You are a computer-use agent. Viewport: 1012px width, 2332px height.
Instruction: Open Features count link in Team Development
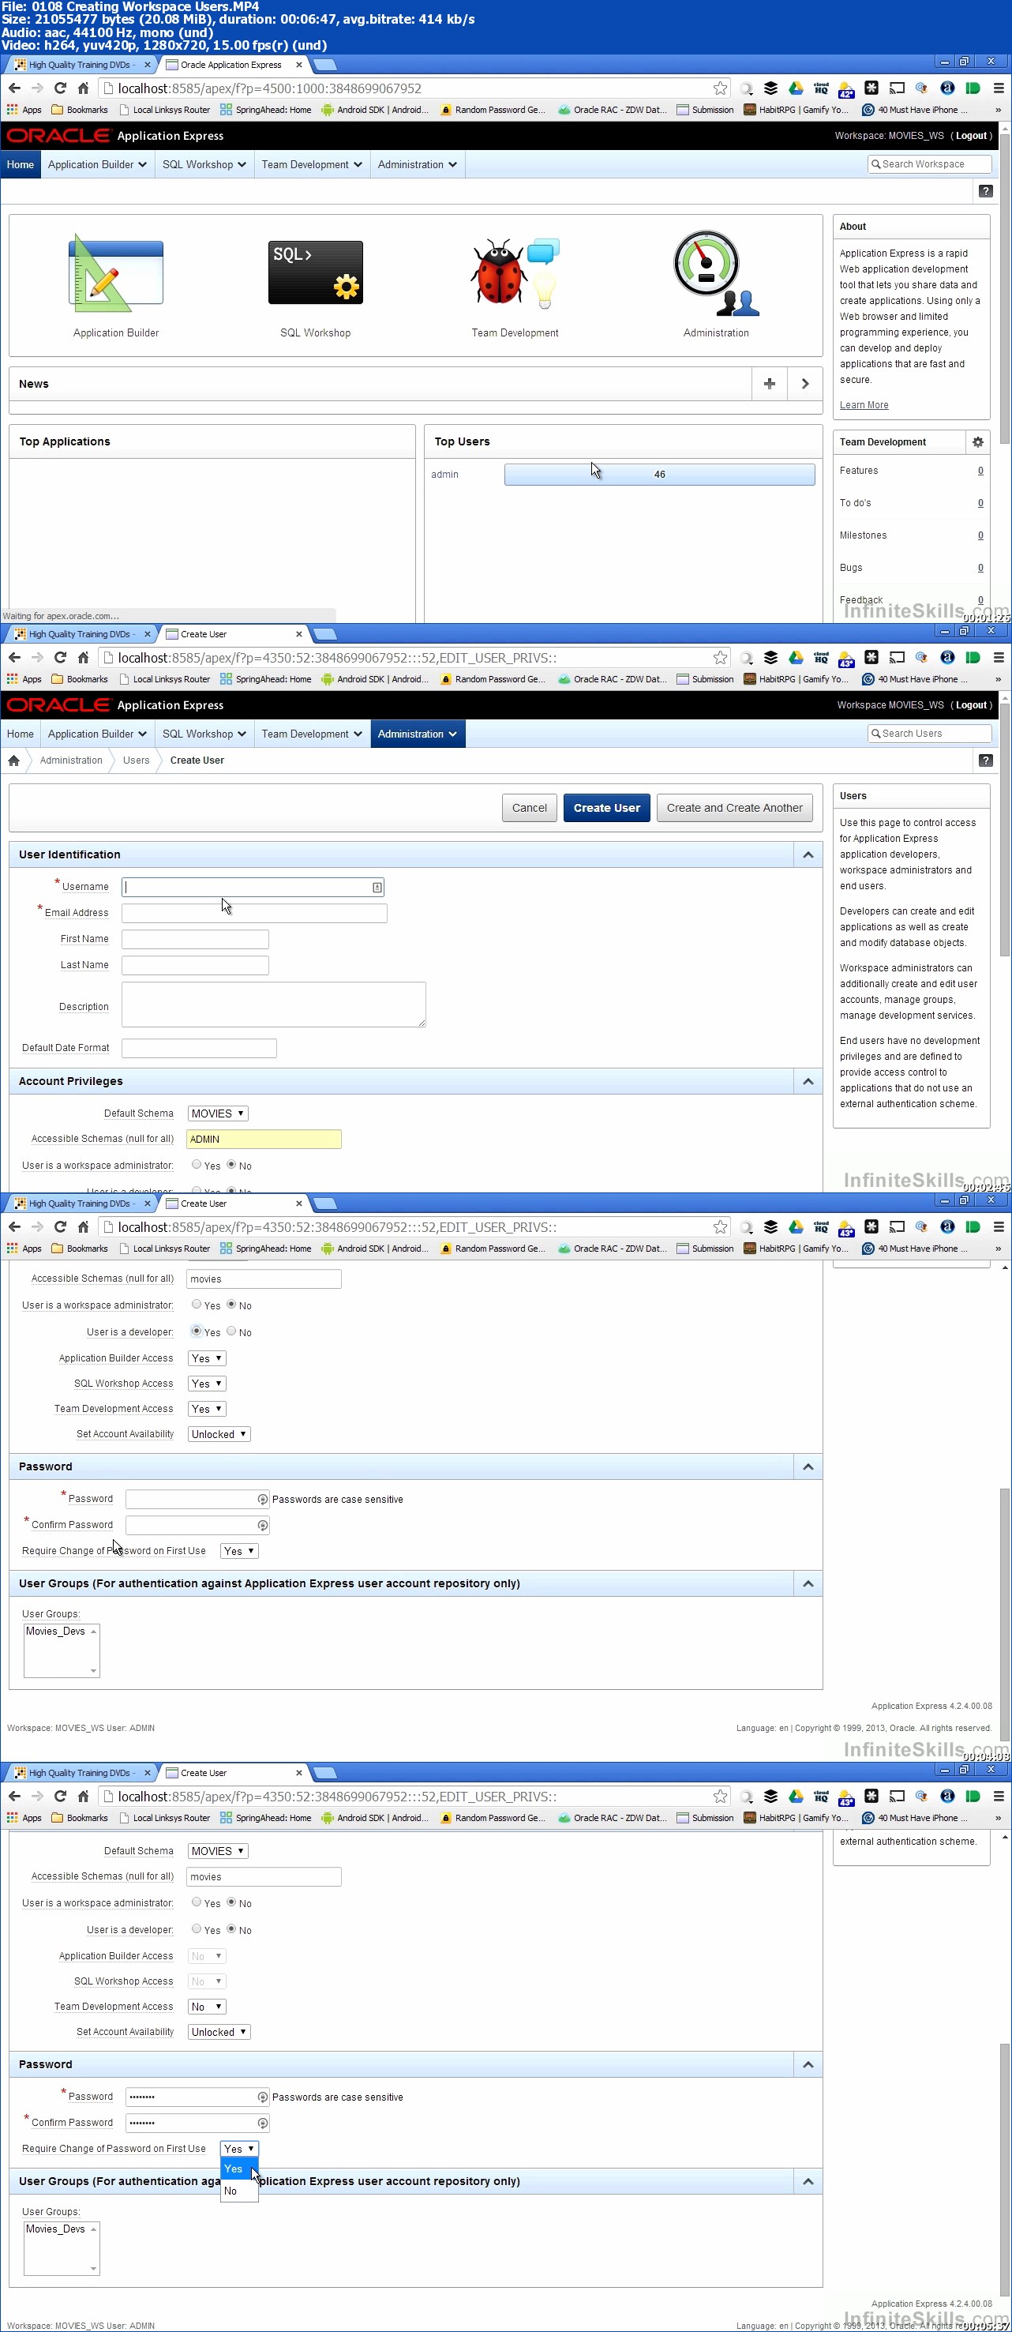[980, 471]
